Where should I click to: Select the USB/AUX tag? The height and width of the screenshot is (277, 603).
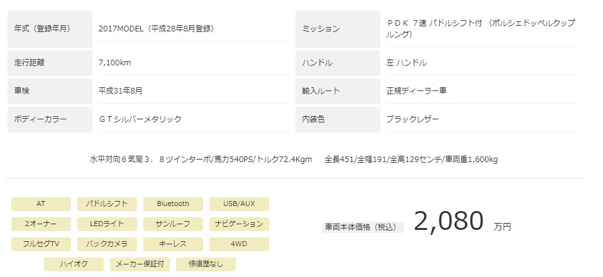[x=239, y=204]
